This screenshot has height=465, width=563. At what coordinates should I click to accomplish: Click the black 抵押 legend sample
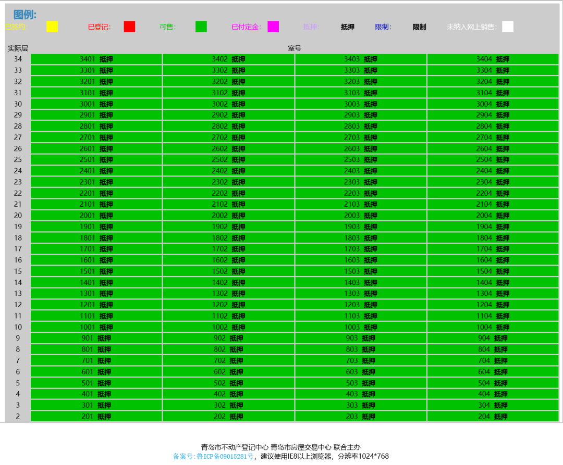pos(348,27)
